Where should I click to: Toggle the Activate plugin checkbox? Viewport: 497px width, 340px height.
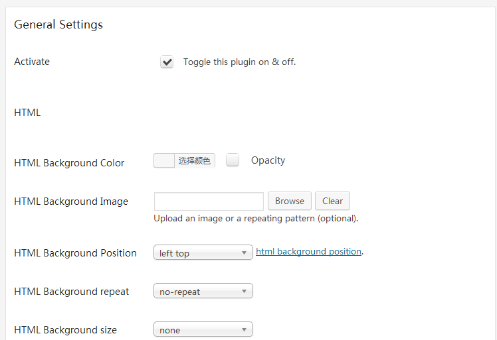[x=167, y=62]
